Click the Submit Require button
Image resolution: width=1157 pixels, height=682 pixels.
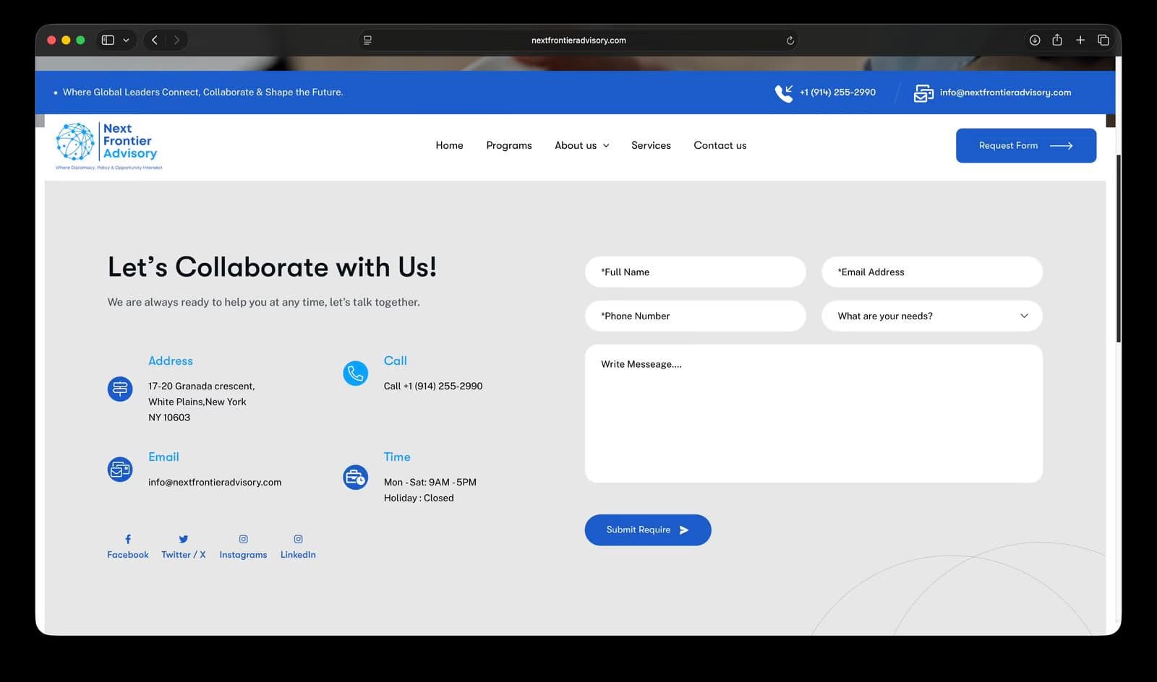648,530
